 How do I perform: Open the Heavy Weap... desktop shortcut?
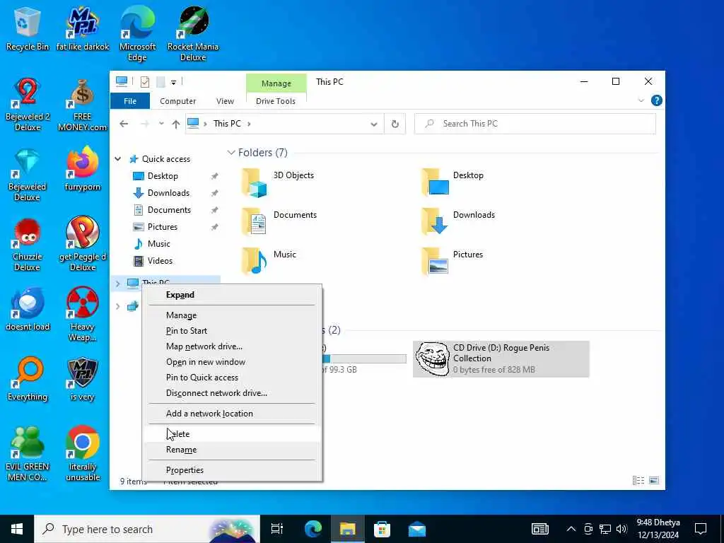(83, 315)
